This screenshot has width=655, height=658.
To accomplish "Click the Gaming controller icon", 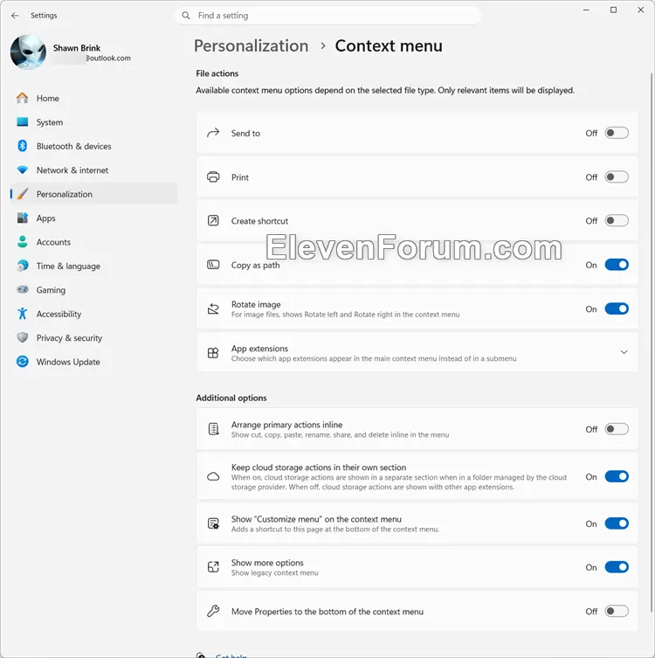I will click(22, 289).
